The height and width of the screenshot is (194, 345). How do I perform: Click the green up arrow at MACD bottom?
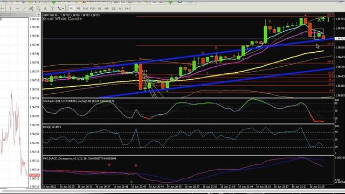click(x=132, y=182)
